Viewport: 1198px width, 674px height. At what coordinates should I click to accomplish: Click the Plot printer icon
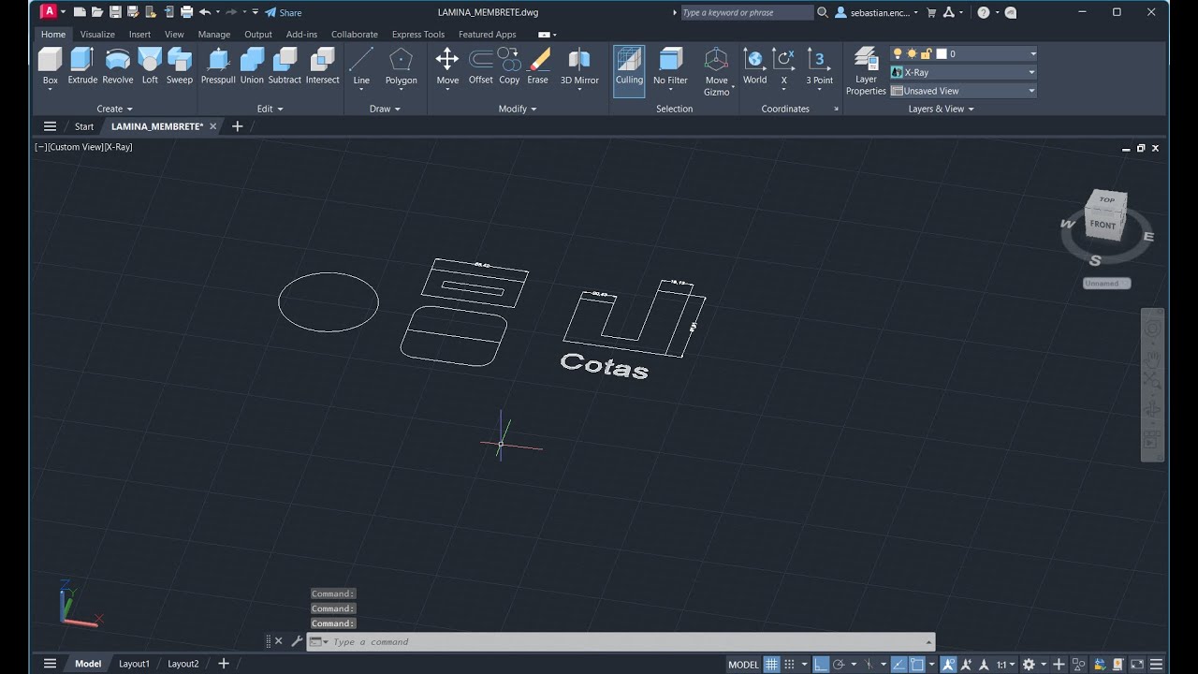[186, 12]
